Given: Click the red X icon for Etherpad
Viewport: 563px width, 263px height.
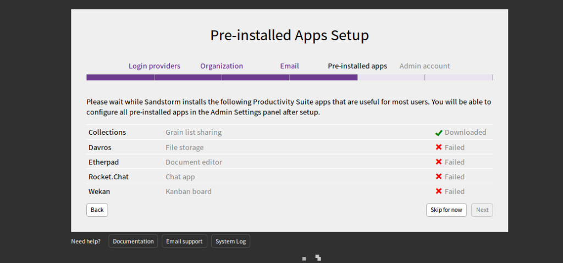Looking at the screenshot, I should tap(438, 162).
